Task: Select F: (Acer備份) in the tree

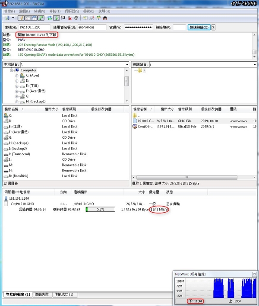Action: click(35, 91)
